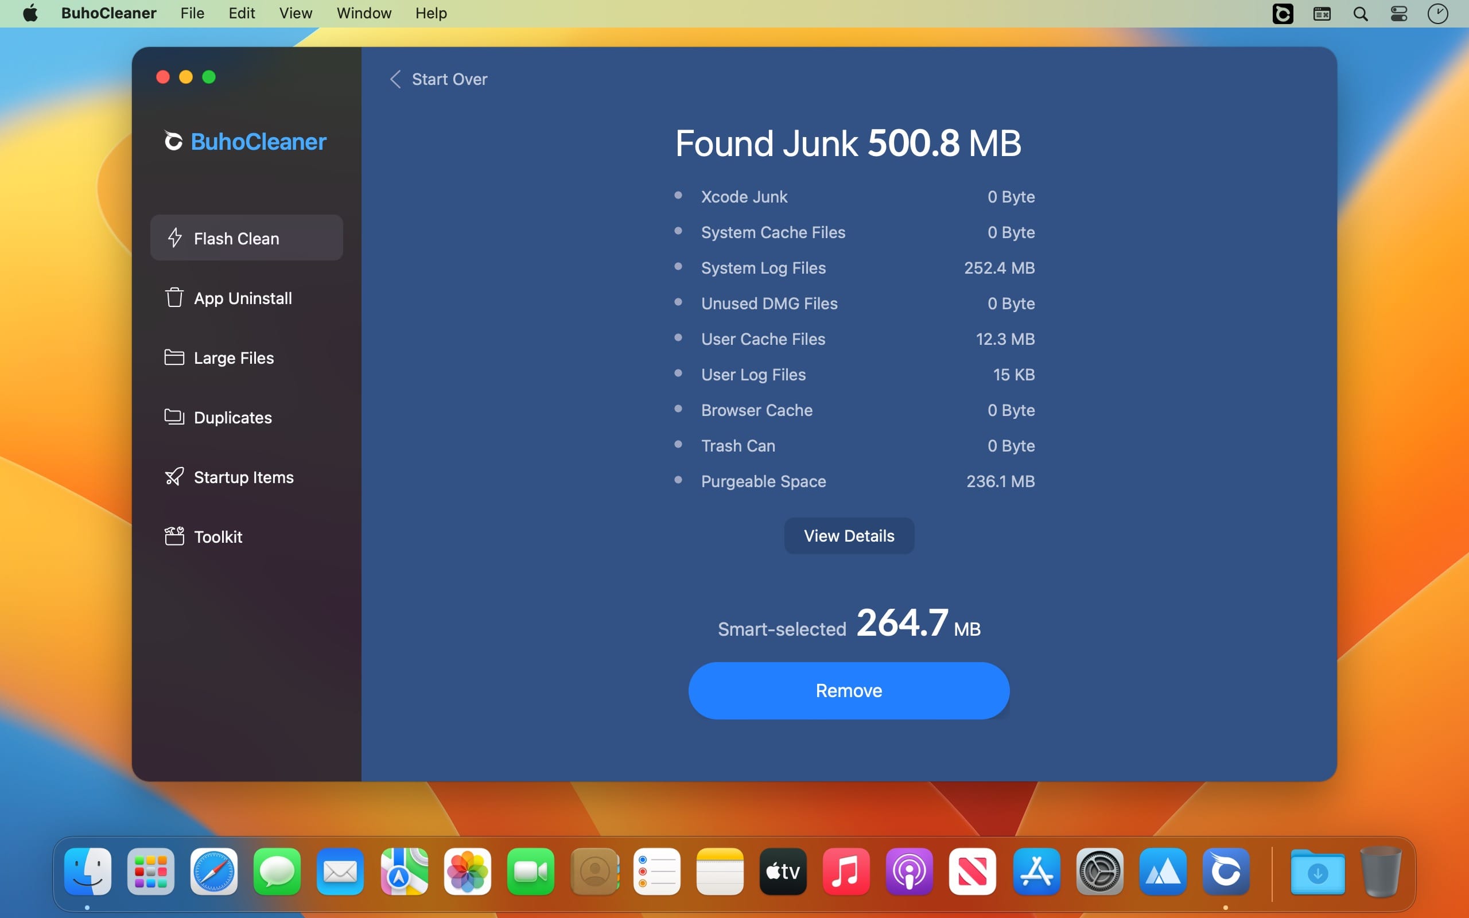Image resolution: width=1469 pixels, height=918 pixels.
Task: Open the Window menu
Action: tap(364, 13)
